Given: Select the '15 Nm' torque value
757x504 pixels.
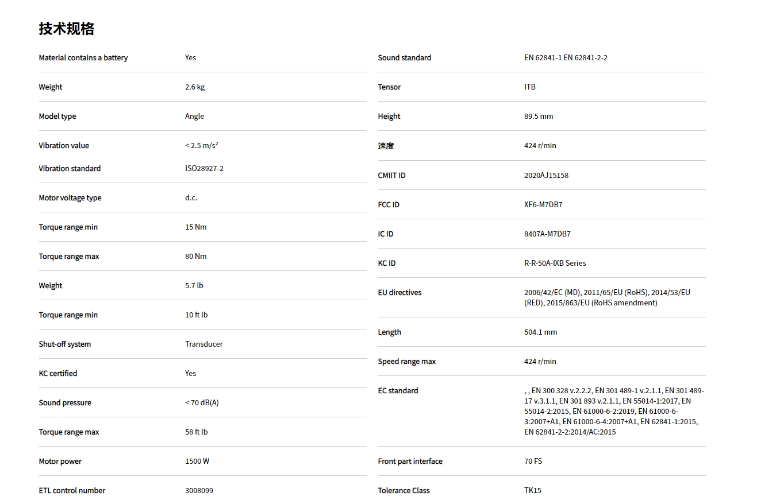Looking at the screenshot, I should (x=195, y=227).
